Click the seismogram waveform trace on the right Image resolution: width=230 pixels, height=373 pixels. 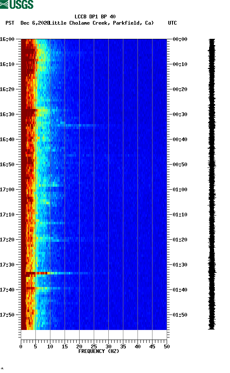[x=212, y=184]
